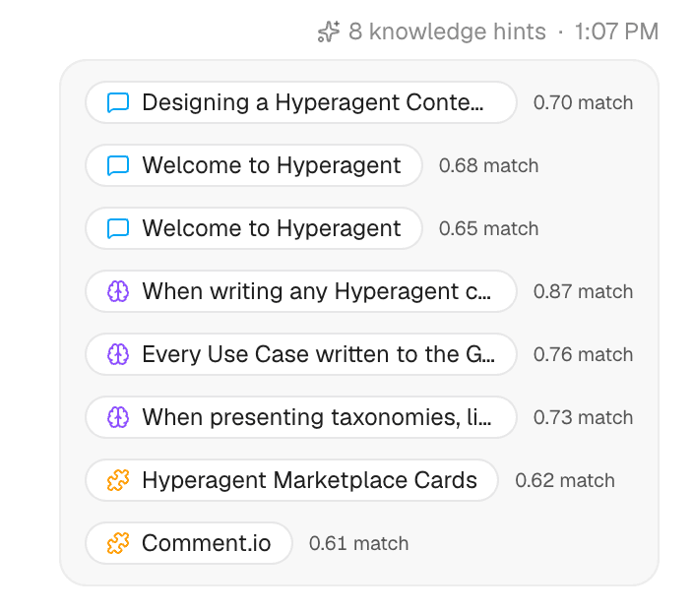Open the 8 knowledge hints label
Image resolution: width=693 pixels, height=612 pixels.
(447, 31)
